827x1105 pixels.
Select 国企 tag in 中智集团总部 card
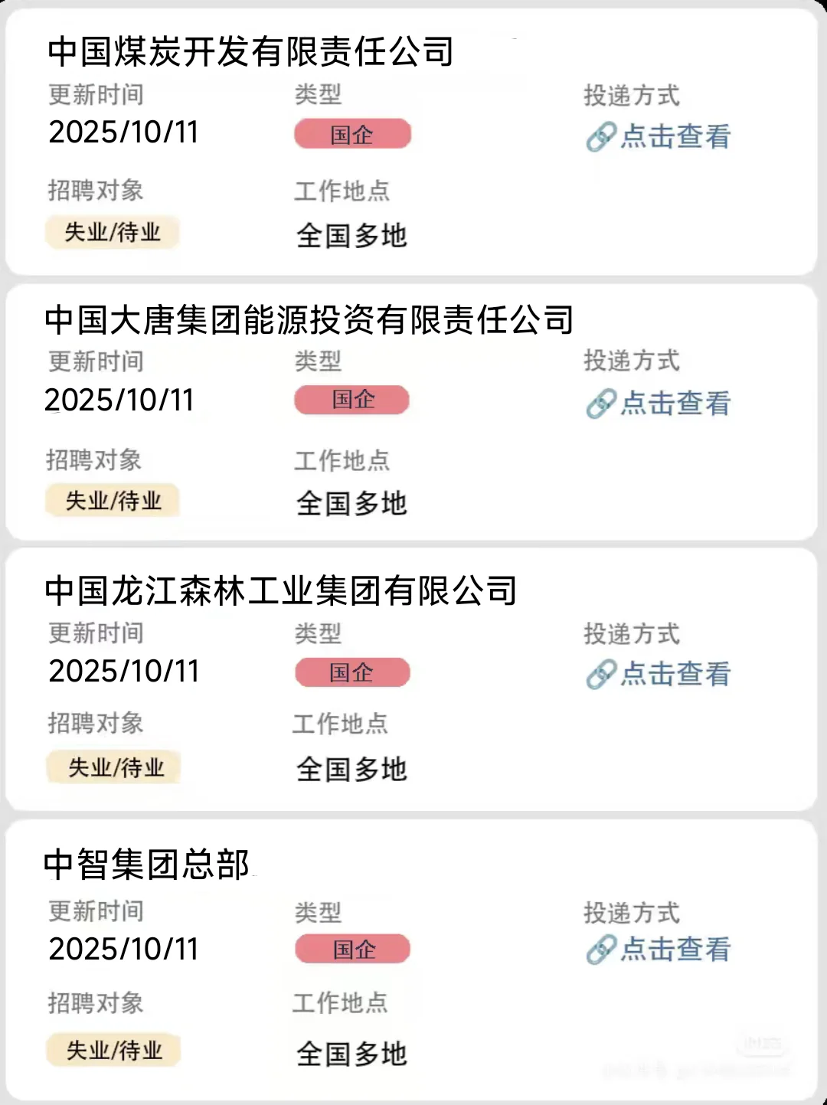pos(352,949)
